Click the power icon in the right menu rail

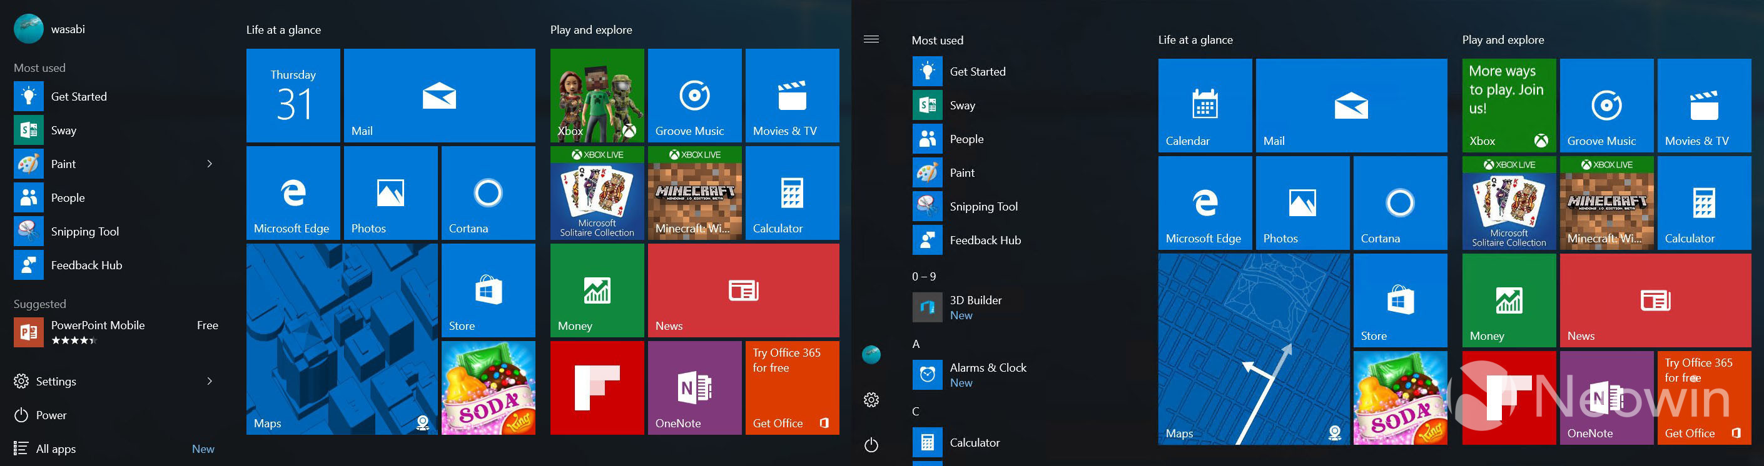point(871,445)
